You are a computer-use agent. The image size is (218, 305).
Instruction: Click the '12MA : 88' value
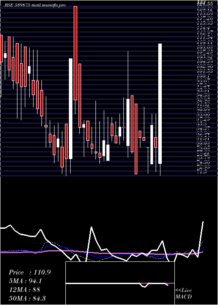(24, 289)
